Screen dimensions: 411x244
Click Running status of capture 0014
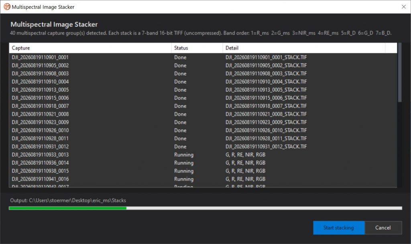tap(184, 163)
